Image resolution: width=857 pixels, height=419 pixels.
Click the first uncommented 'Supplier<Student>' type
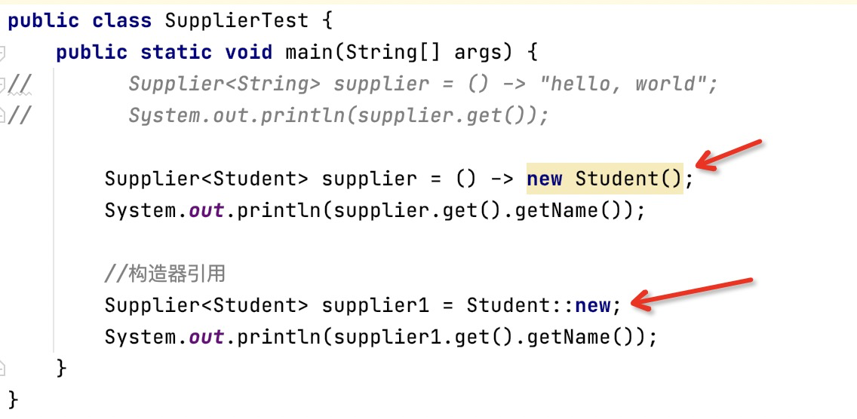[x=207, y=179]
